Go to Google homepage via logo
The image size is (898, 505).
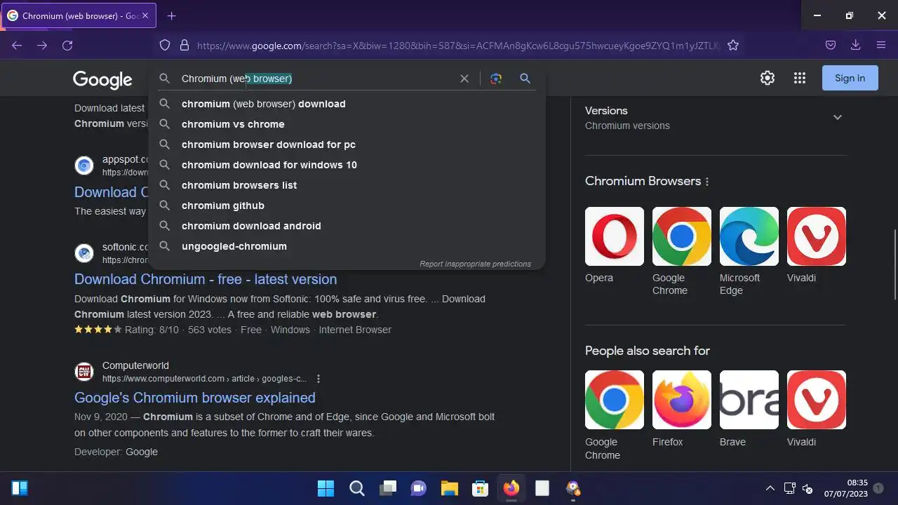click(102, 79)
